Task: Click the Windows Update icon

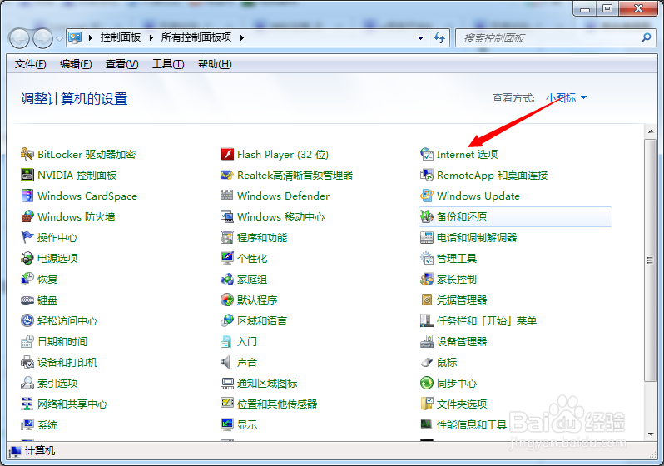Action: coord(426,196)
